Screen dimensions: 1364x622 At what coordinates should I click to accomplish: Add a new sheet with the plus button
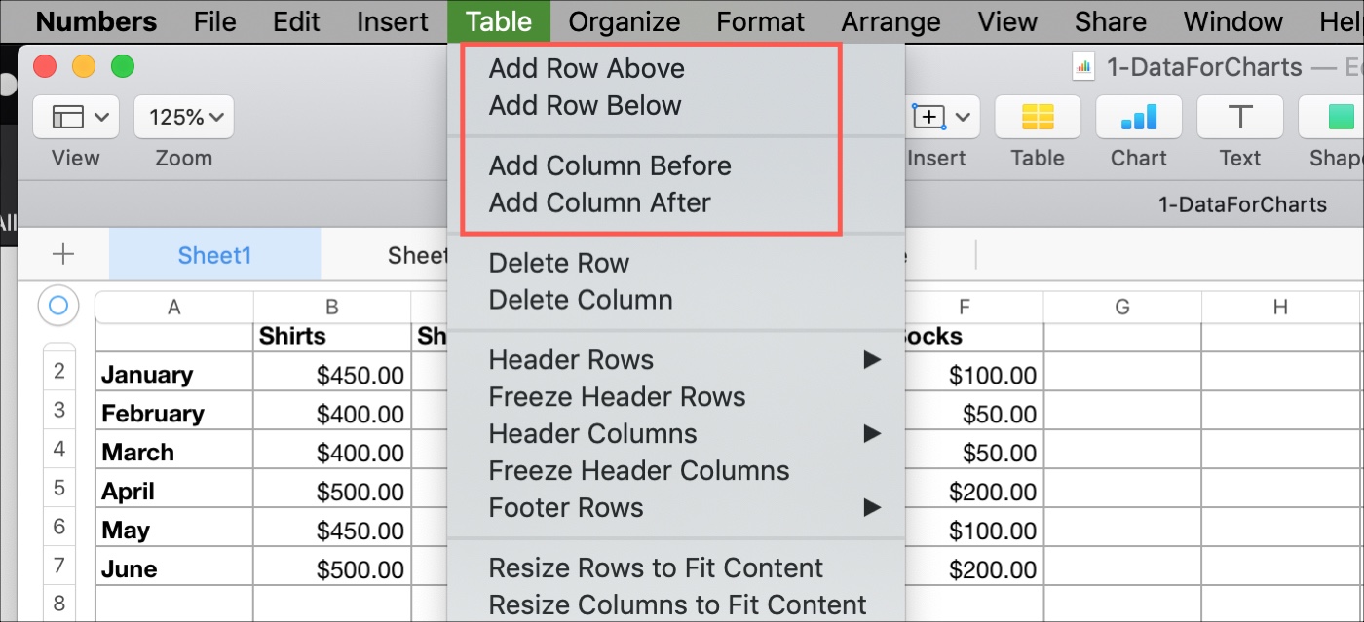coord(62,254)
